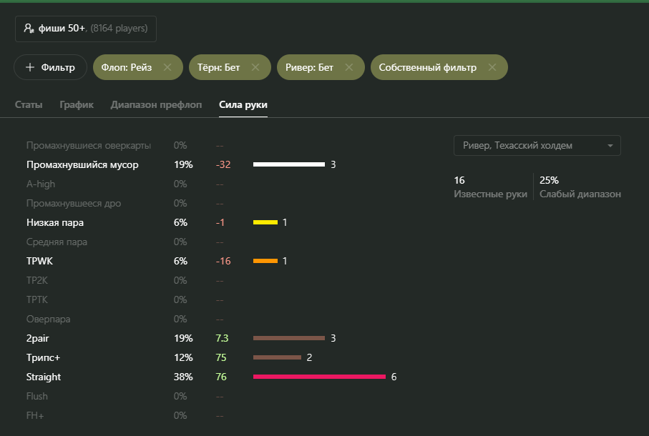Open the Диапазон префлоп tab

pyautogui.click(x=156, y=105)
